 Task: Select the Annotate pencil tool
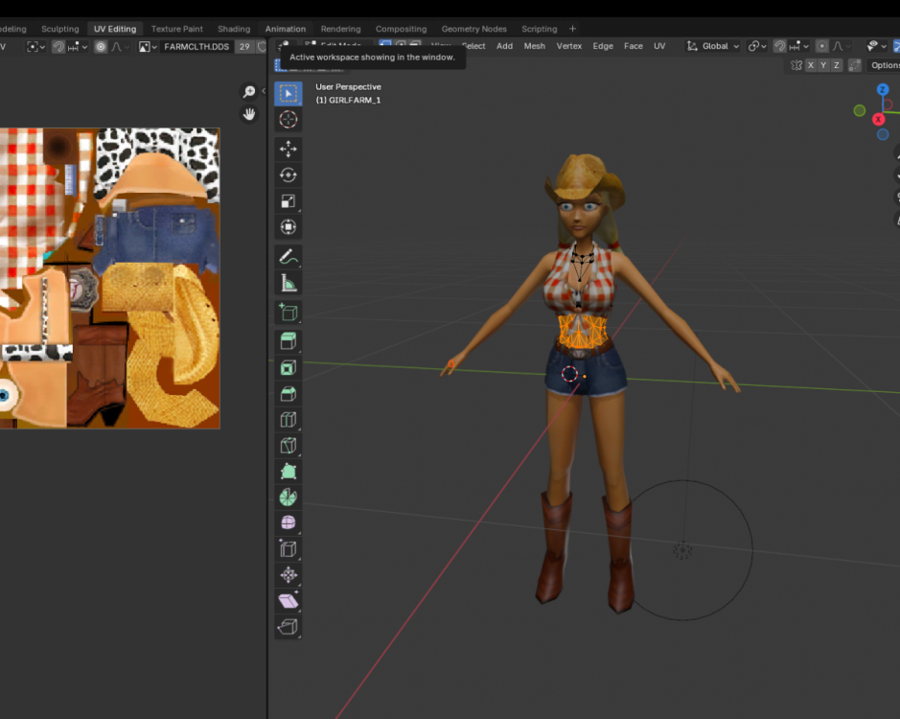pyautogui.click(x=288, y=256)
